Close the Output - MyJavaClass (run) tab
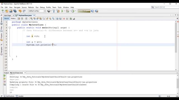Viewport: 179px width, 100px height. pos(25,73)
